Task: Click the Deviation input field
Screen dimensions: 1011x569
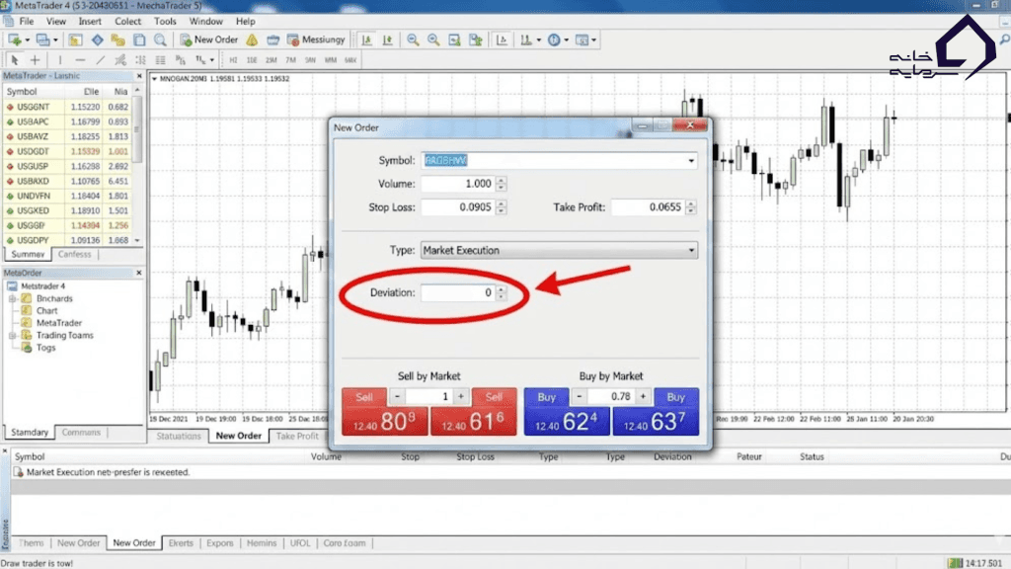Action: (x=456, y=293)
